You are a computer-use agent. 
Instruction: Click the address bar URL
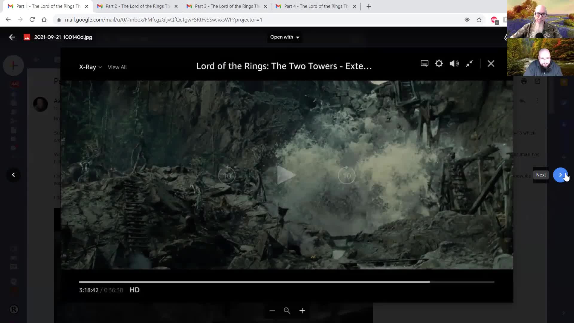[x=164, y=20]
